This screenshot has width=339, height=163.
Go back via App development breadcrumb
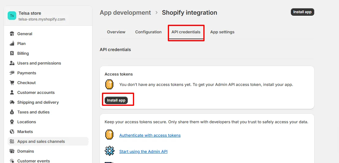(x=125, y=13)
